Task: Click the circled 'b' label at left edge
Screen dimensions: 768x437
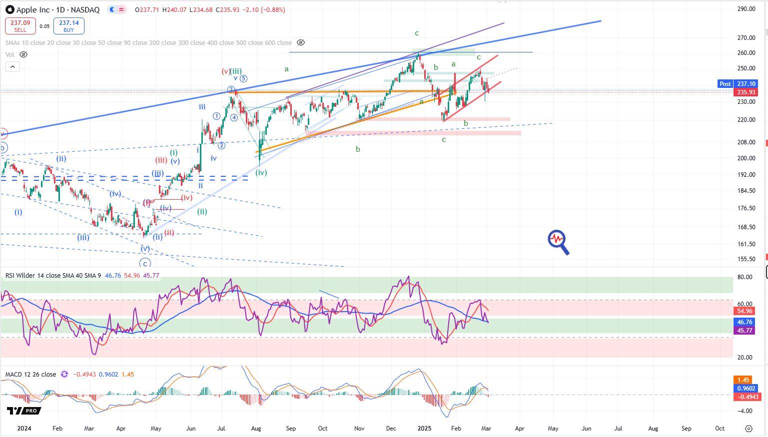Action: point(3,148)
